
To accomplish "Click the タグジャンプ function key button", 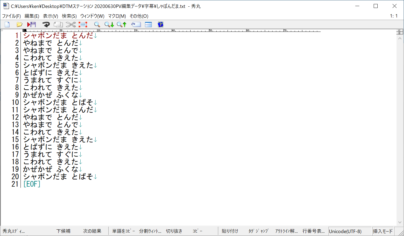I will click(x=258, y=231).
